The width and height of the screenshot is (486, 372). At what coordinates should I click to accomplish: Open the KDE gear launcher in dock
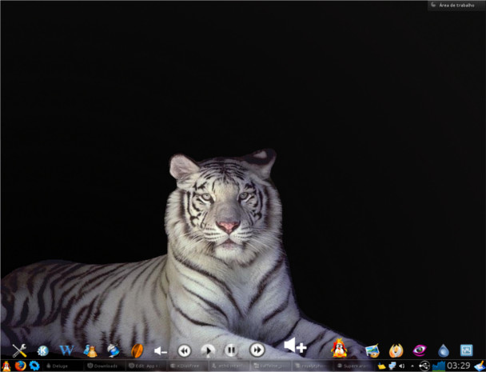[x=43, y=350]
